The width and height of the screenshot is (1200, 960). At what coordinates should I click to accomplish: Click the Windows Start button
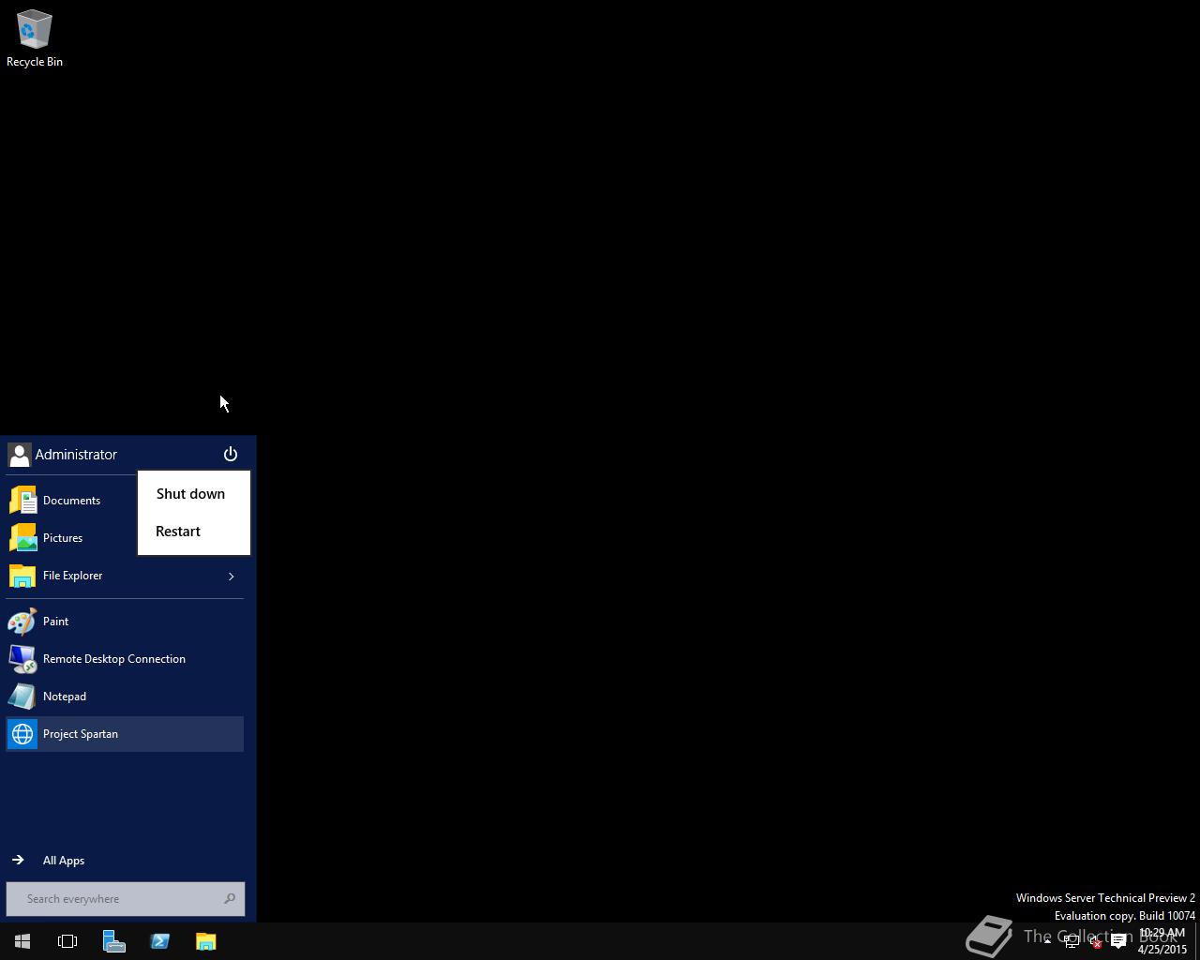(x=22, y=941)
